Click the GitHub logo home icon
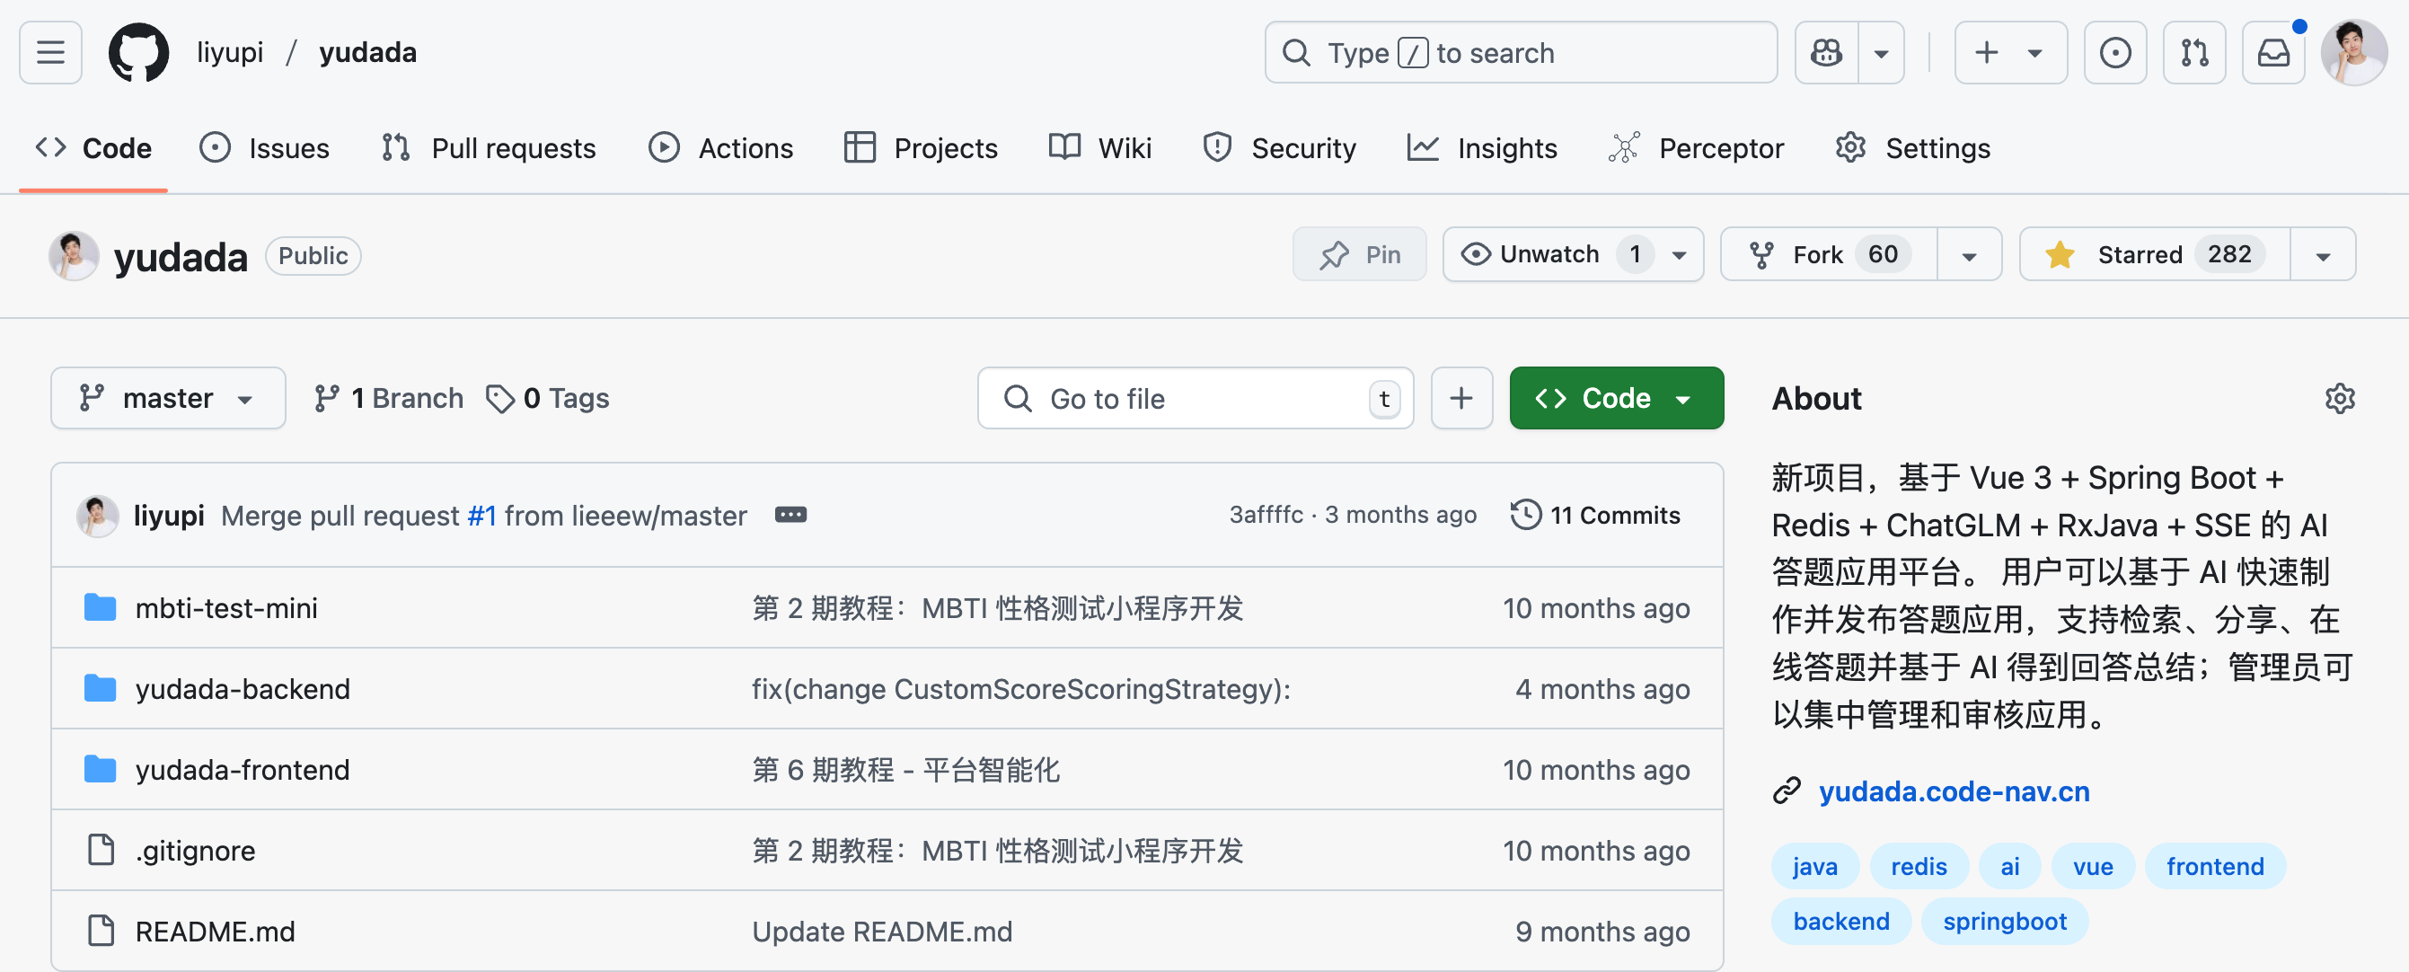Image resolution: width=2409 pixels, height=972 pixels. [138, 53]
